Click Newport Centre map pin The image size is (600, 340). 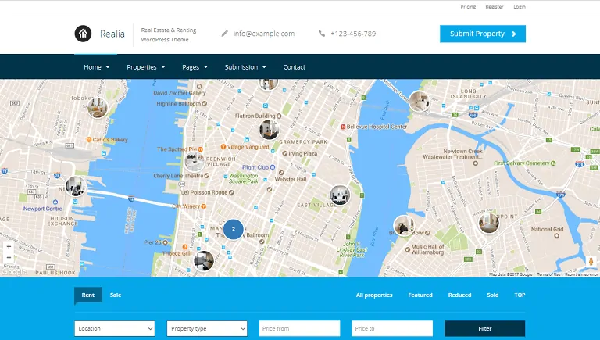point(55,202)
